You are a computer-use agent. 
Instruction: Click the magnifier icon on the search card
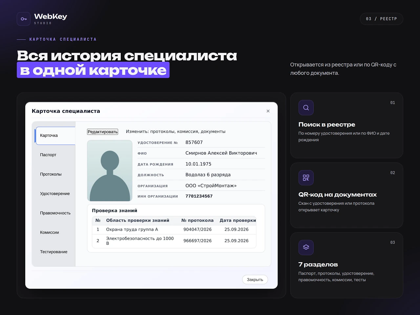[x=306, y=108]
